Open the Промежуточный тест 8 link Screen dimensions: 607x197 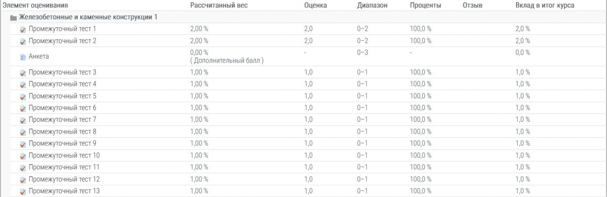point(62,132)
